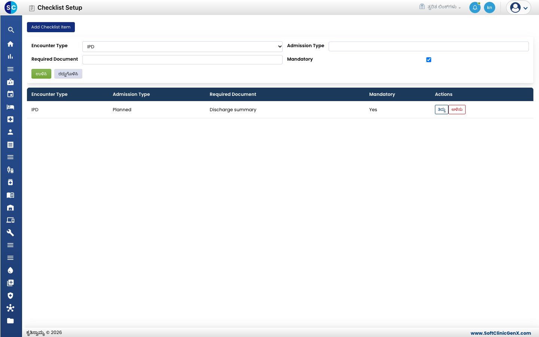
Task: Open the search icon in sidebar
Action: 11,30
